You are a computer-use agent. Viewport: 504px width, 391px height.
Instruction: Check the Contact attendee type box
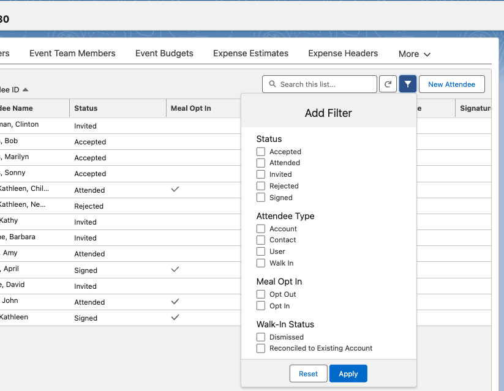(x=261, y=240)
